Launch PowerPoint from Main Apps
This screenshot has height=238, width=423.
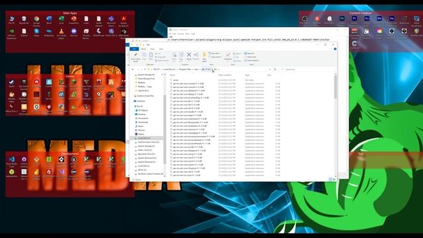coord(73,20)
